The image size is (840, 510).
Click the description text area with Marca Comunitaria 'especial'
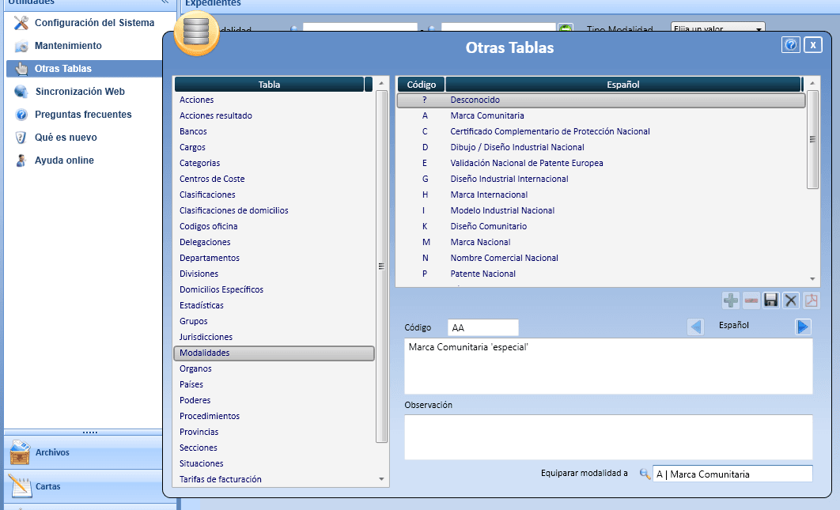608,366
